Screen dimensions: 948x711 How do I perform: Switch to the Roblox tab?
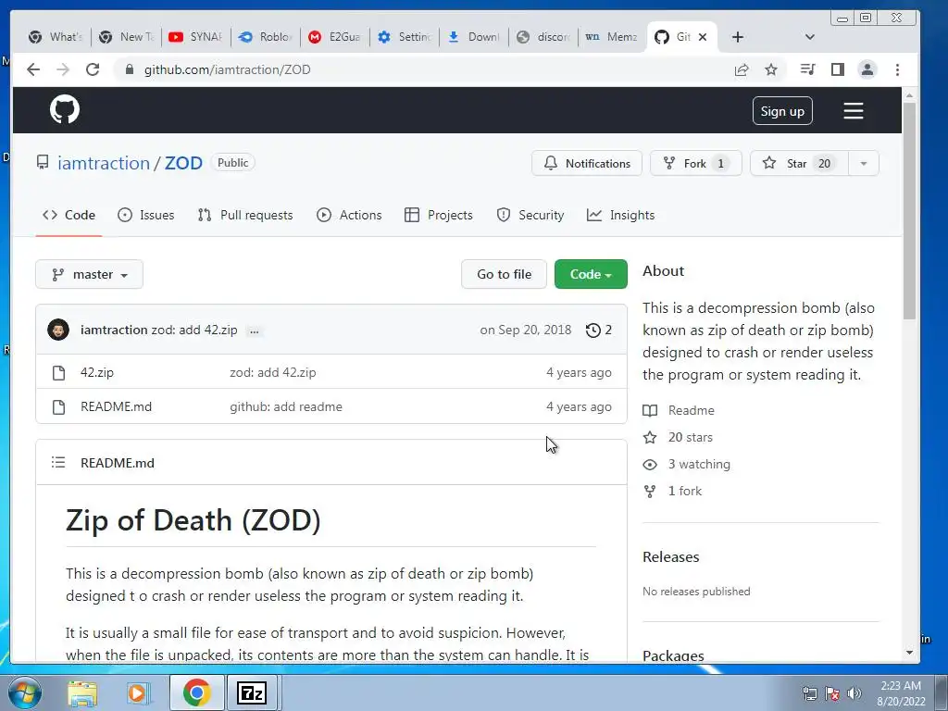(265, 37)
